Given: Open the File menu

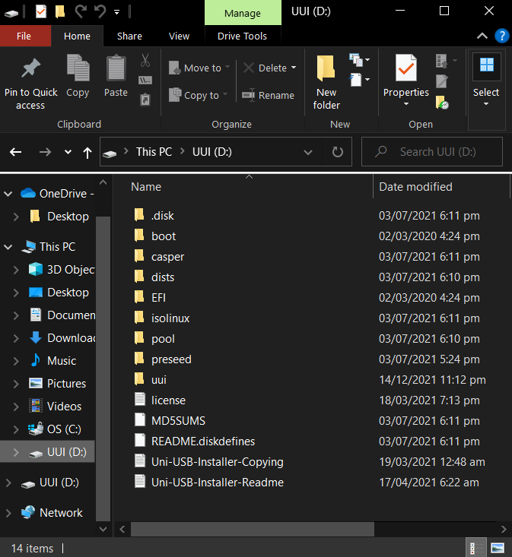Looking at the screenshot, I should [24, 36].
